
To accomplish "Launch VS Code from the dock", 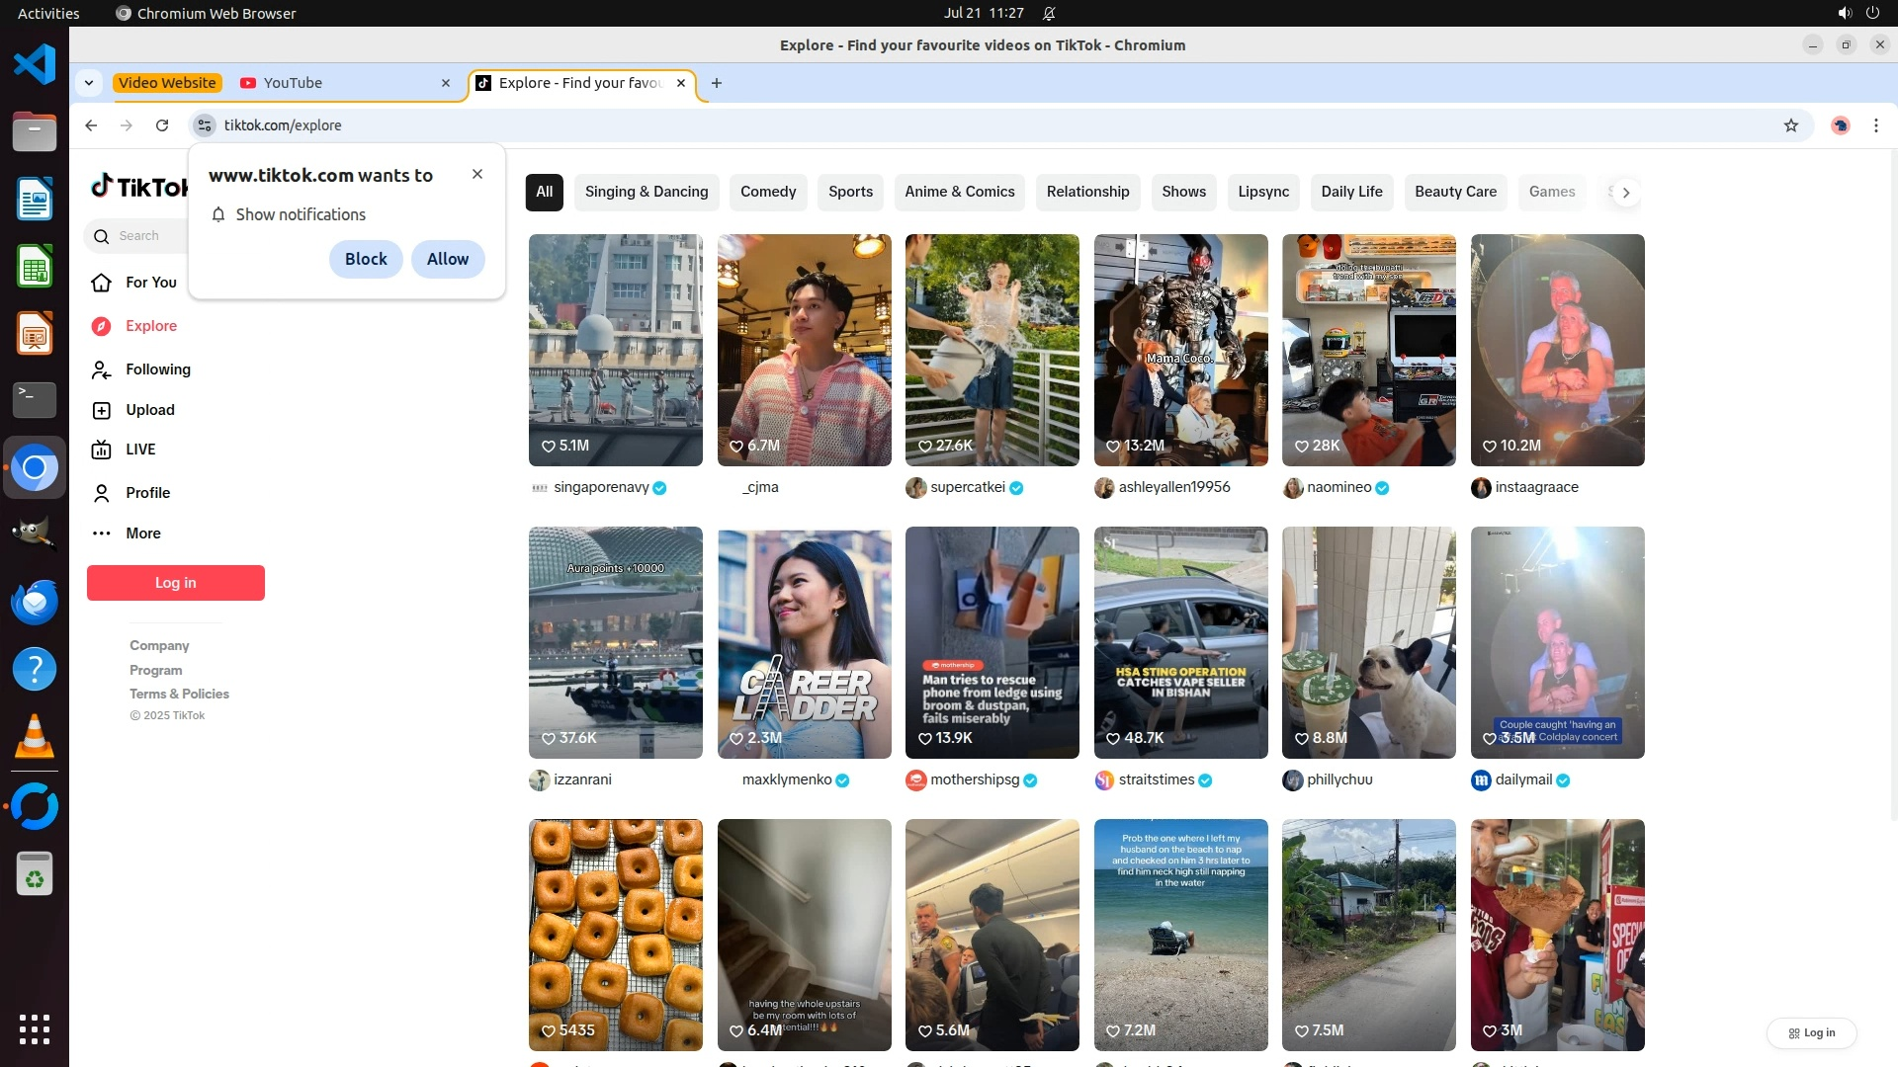I will coord(35,65).
